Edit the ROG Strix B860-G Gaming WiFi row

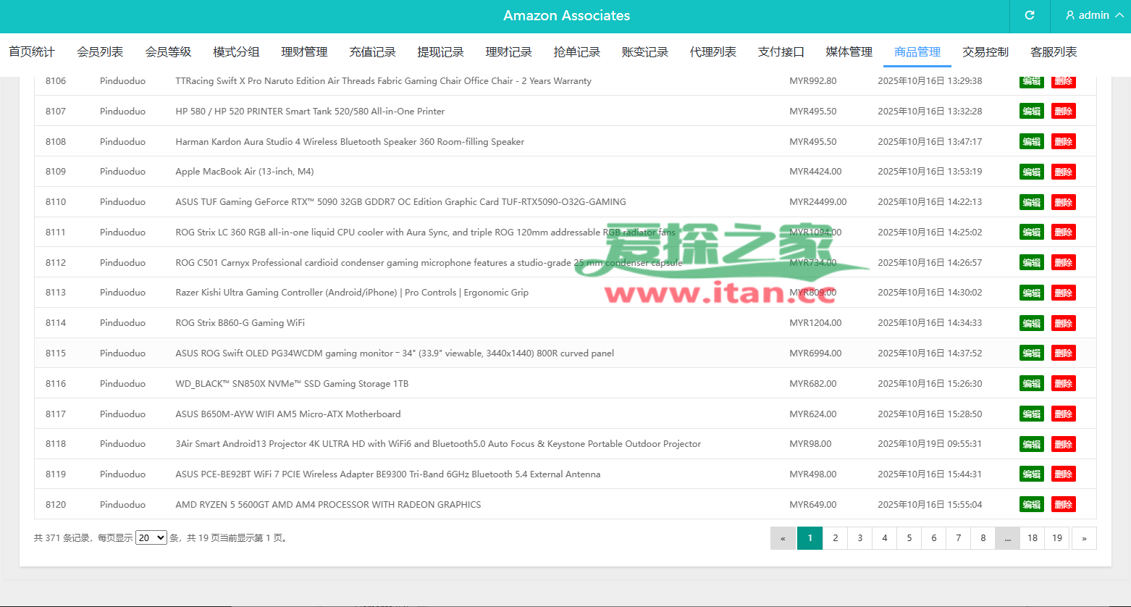click(x=1031, y=323)
